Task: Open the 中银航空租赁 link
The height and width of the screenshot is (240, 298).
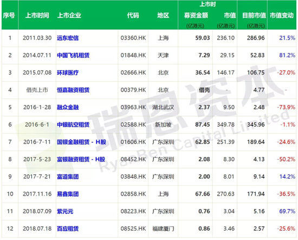Action: (73, 125)
